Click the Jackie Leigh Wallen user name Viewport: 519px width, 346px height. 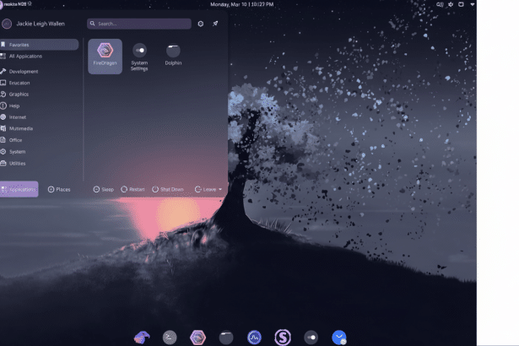[41, 24]
